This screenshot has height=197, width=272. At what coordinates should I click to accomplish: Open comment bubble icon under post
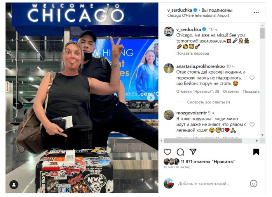pos(180,152)
